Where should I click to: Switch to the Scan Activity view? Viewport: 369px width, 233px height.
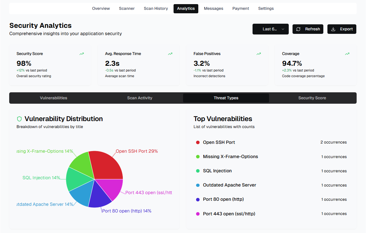coord(140,98)
